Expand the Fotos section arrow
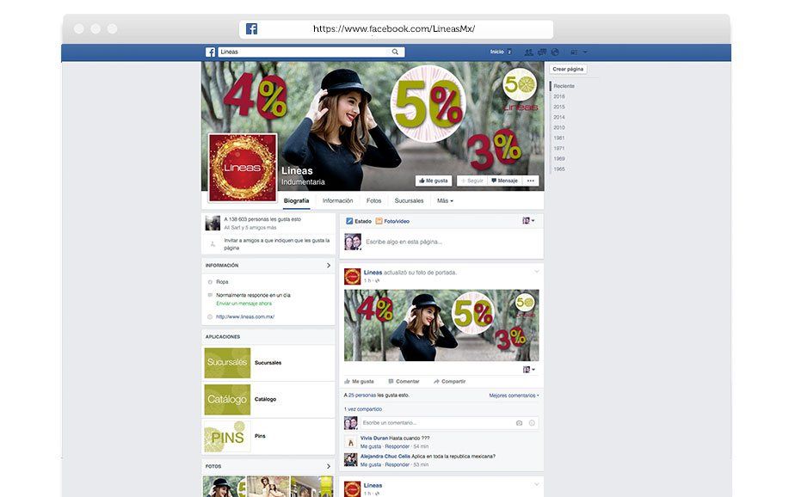Viewport: 795px width, 497px height. pos(328,466)
